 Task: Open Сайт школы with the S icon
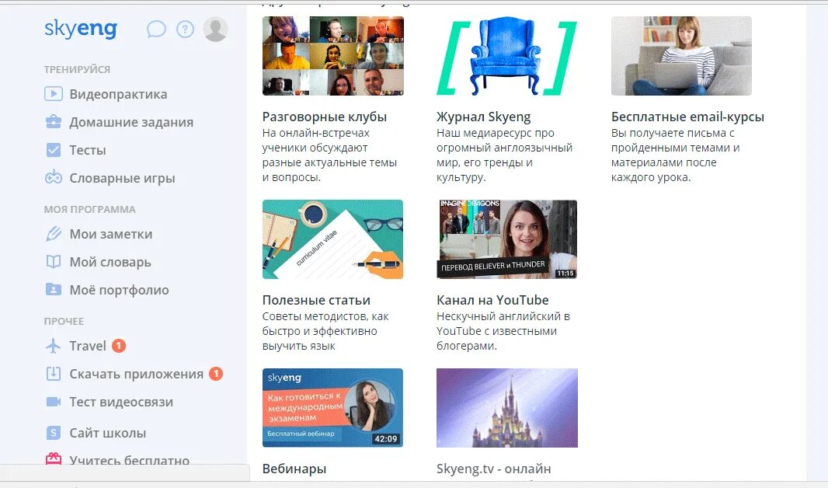click(54, 432)
